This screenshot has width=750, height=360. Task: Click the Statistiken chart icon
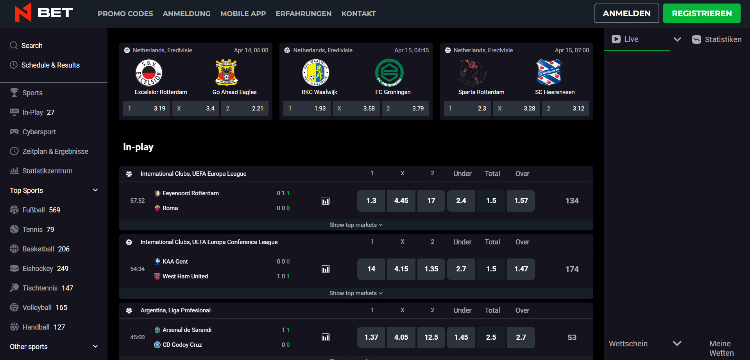point(696,39)
